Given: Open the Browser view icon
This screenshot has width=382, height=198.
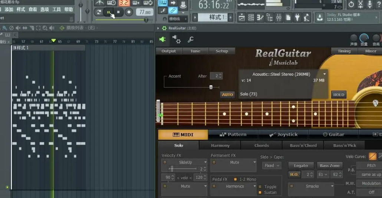Looking at the screenshot, I should click(270, 17).
